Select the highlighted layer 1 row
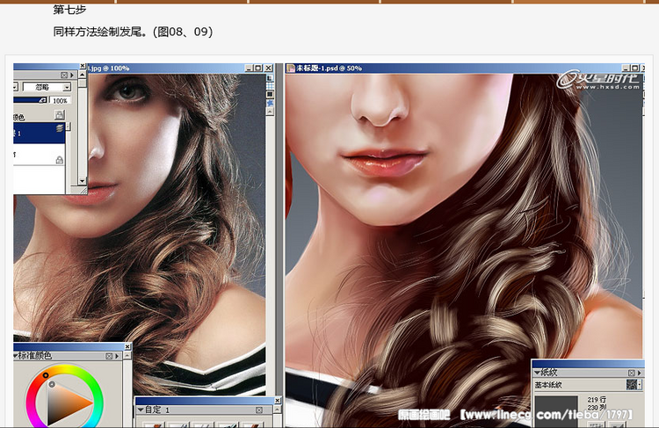This screenshot has height=428, width=659. tap(39, 133)
